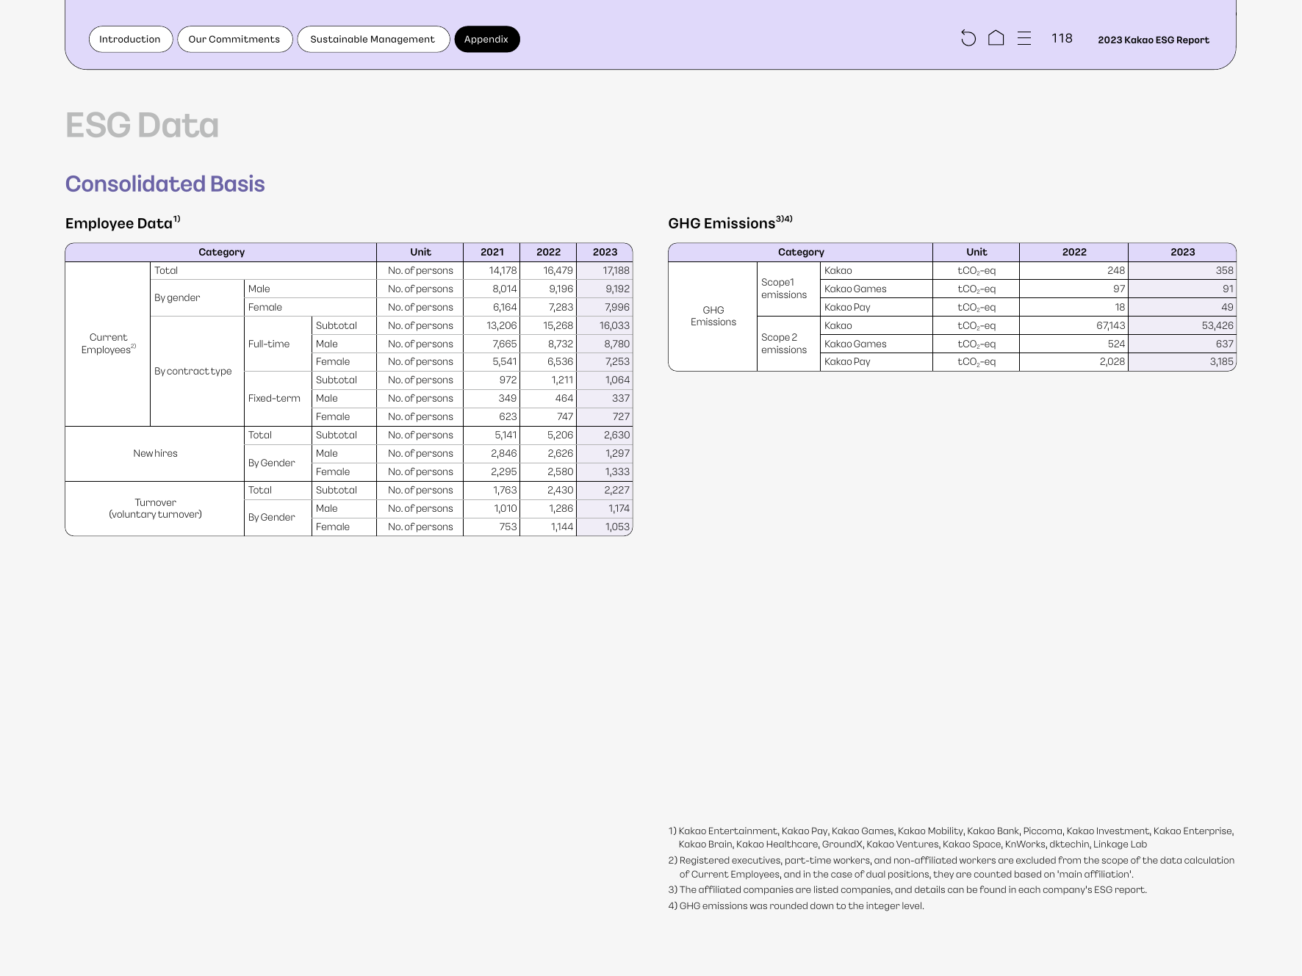Click new hires 2022 subtotal 5,206

coord(560,435)
